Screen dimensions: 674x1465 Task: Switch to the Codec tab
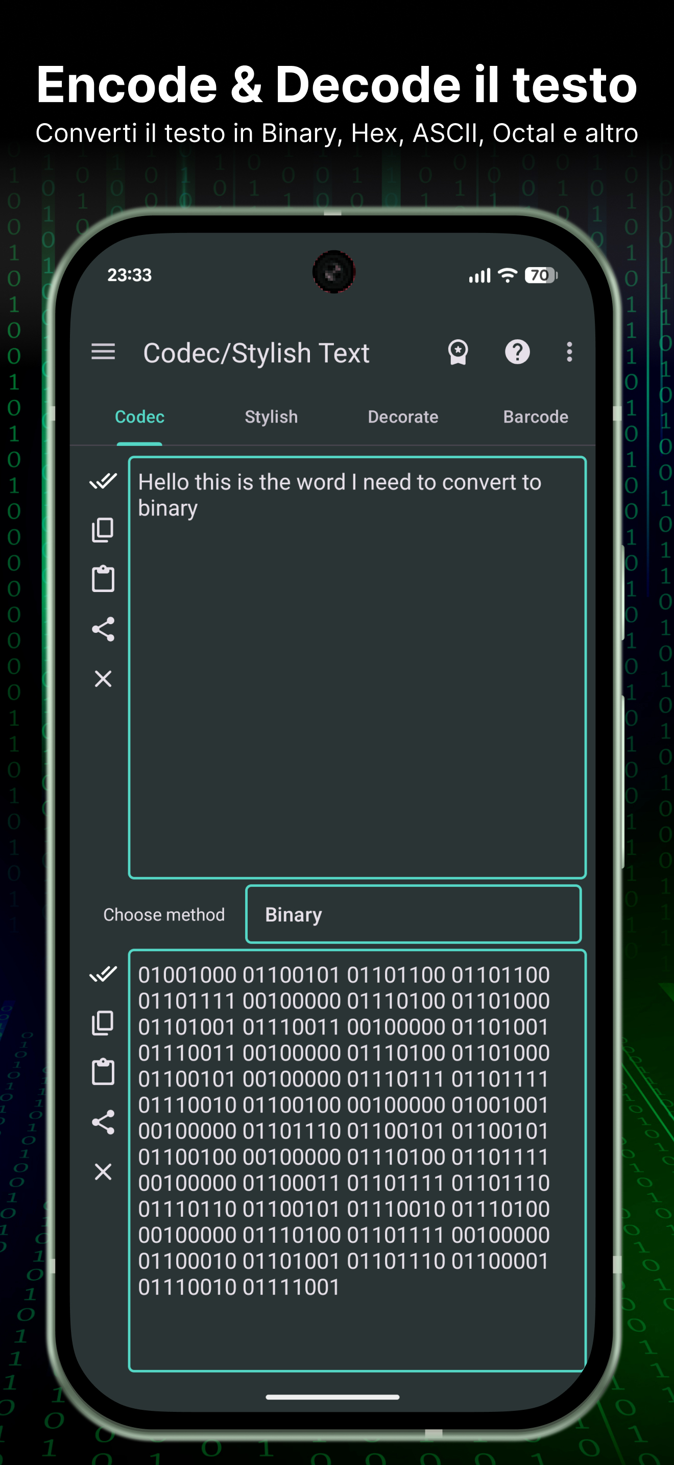[139, 417]
